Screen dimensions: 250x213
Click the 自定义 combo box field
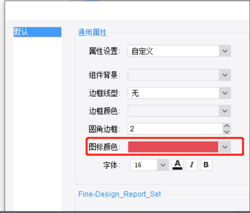click(x=173, y=51)
